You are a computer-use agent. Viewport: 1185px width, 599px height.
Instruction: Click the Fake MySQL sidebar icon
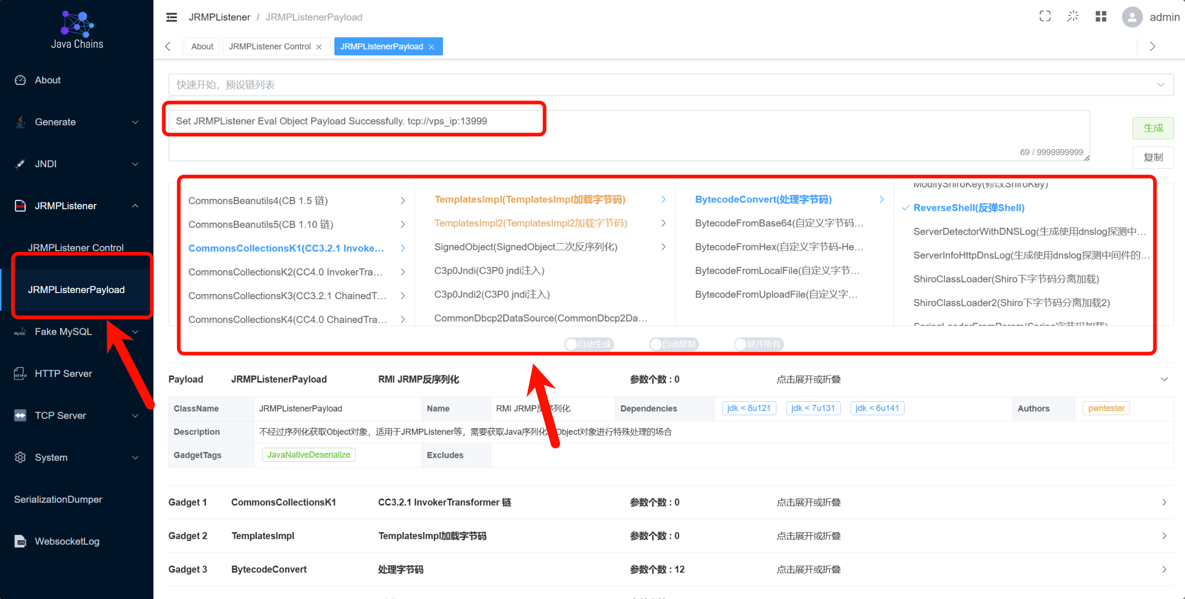coord(20,332)
